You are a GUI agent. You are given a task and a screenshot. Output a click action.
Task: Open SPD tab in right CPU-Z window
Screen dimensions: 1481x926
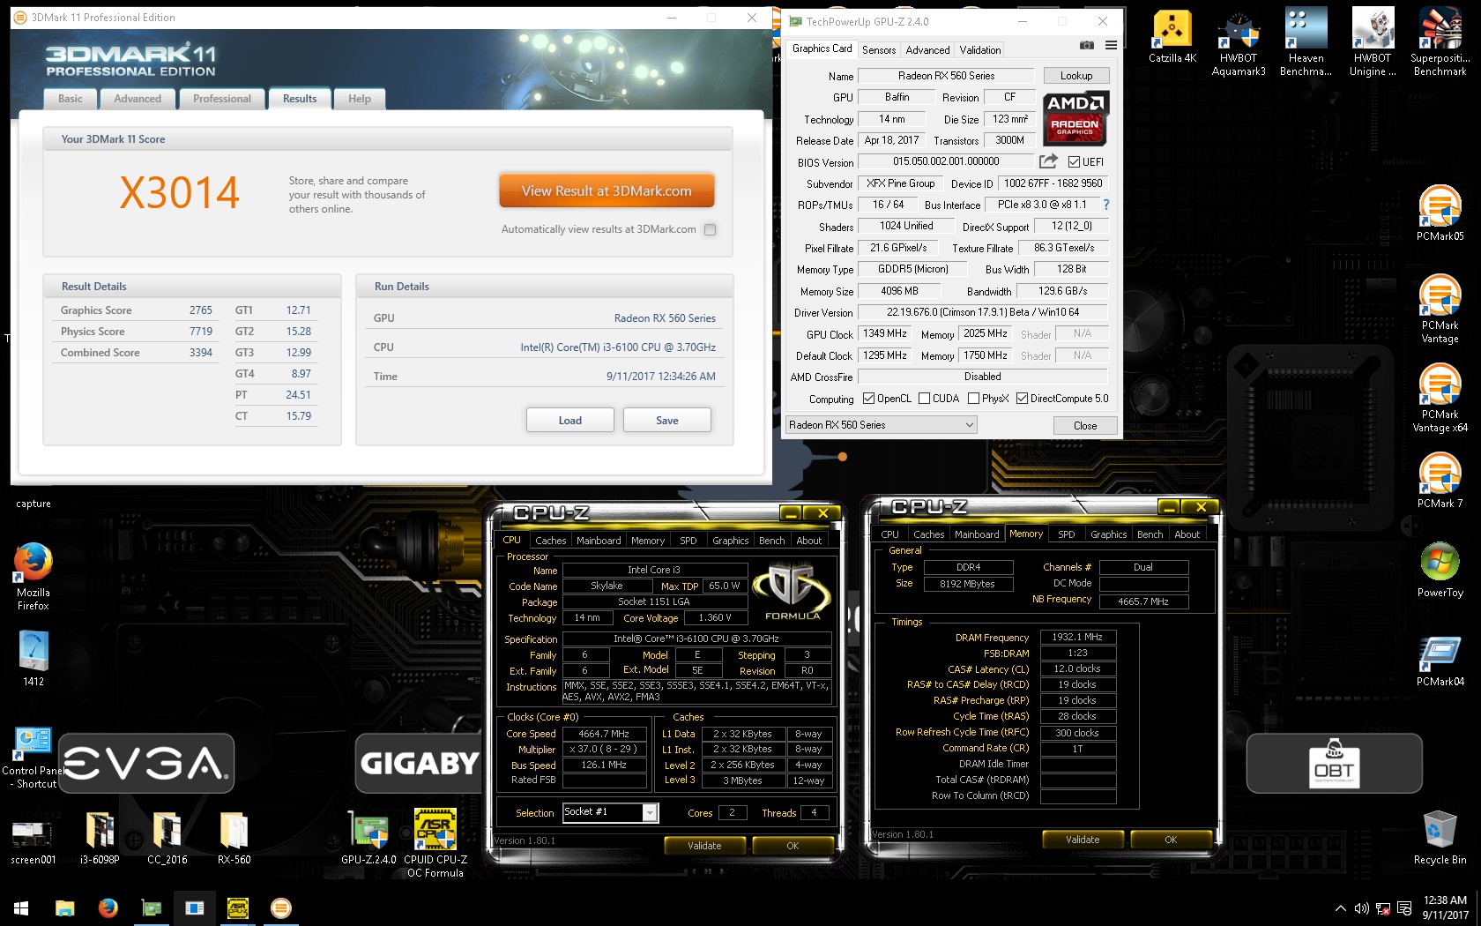(1066, 534)
